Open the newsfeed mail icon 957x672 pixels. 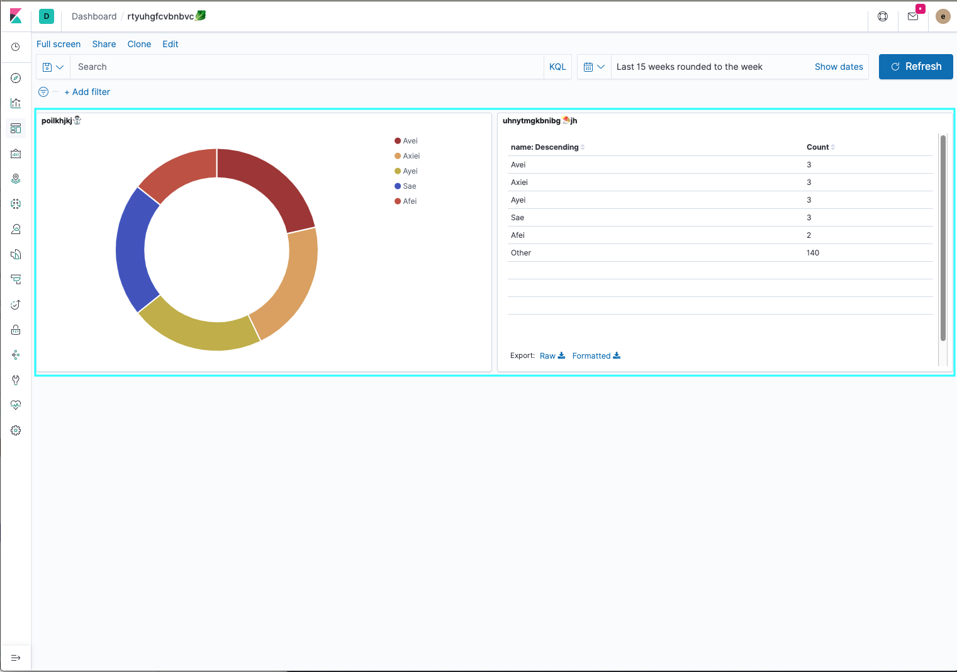coord(913,16)
